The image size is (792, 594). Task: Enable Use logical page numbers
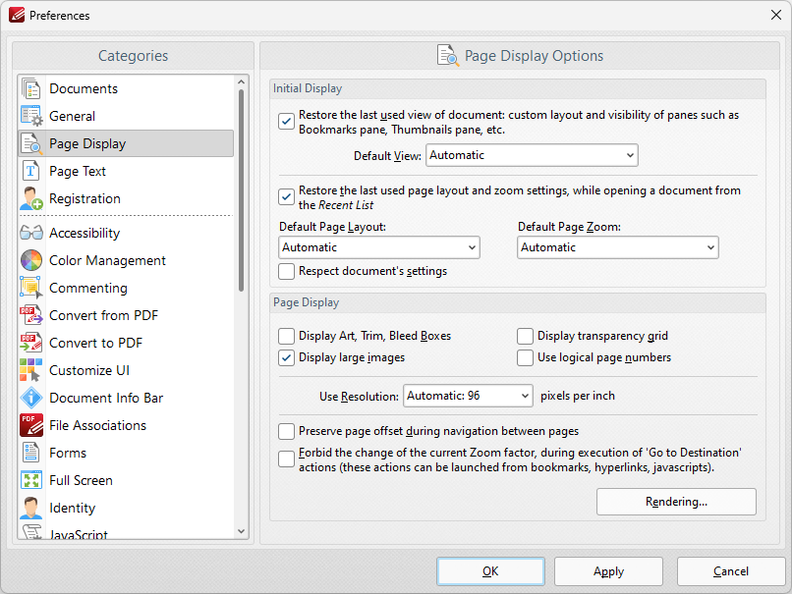coord(526,357)
